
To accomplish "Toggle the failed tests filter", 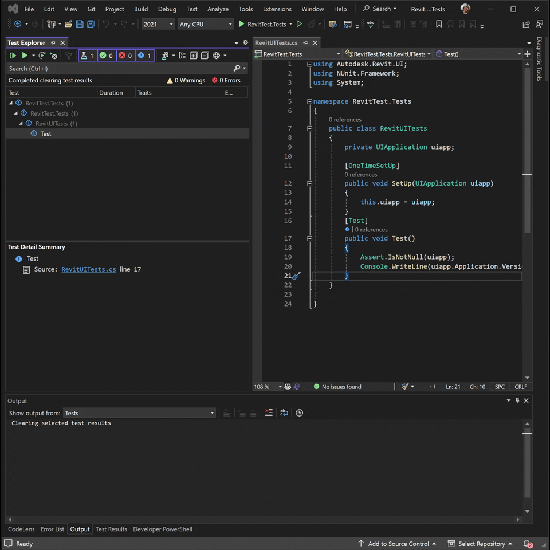I will 125,56.
